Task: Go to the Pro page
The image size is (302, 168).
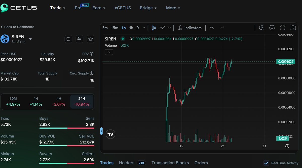Action: 78,8
